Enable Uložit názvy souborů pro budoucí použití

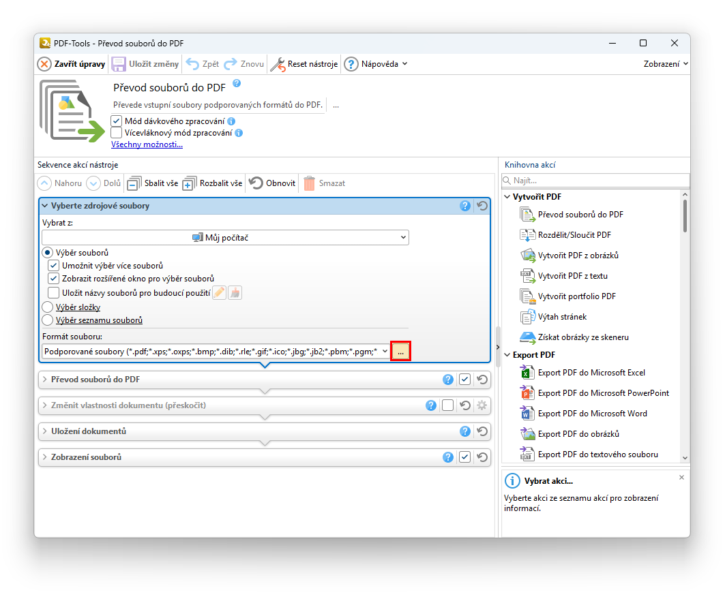54,293
